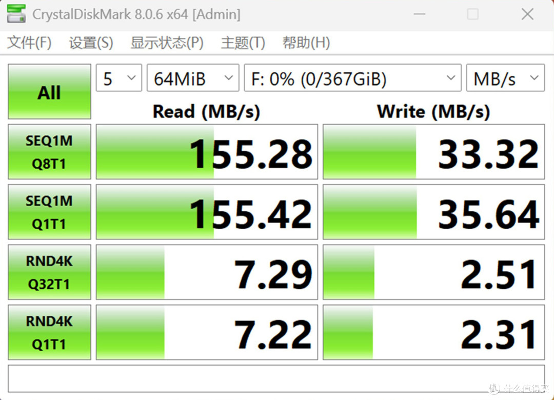Select the 2.31 write result

tap(433, 332)
